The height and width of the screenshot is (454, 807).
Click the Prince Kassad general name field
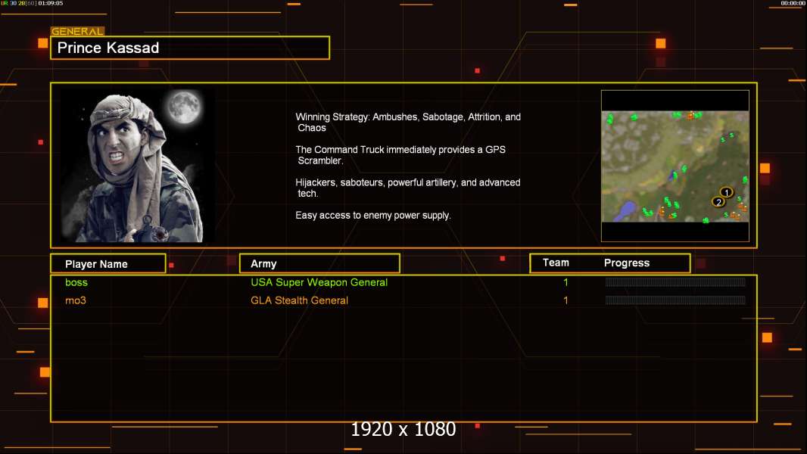tap(190, 48)
